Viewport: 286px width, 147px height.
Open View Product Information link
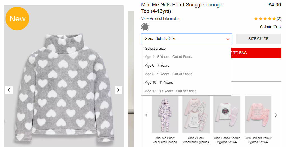tap(161, 18)
